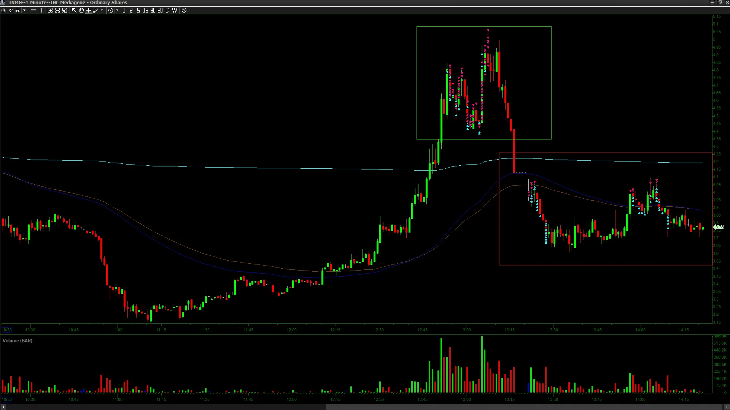
Task: Click the dashed white price line marker
Action: point(521,173)
